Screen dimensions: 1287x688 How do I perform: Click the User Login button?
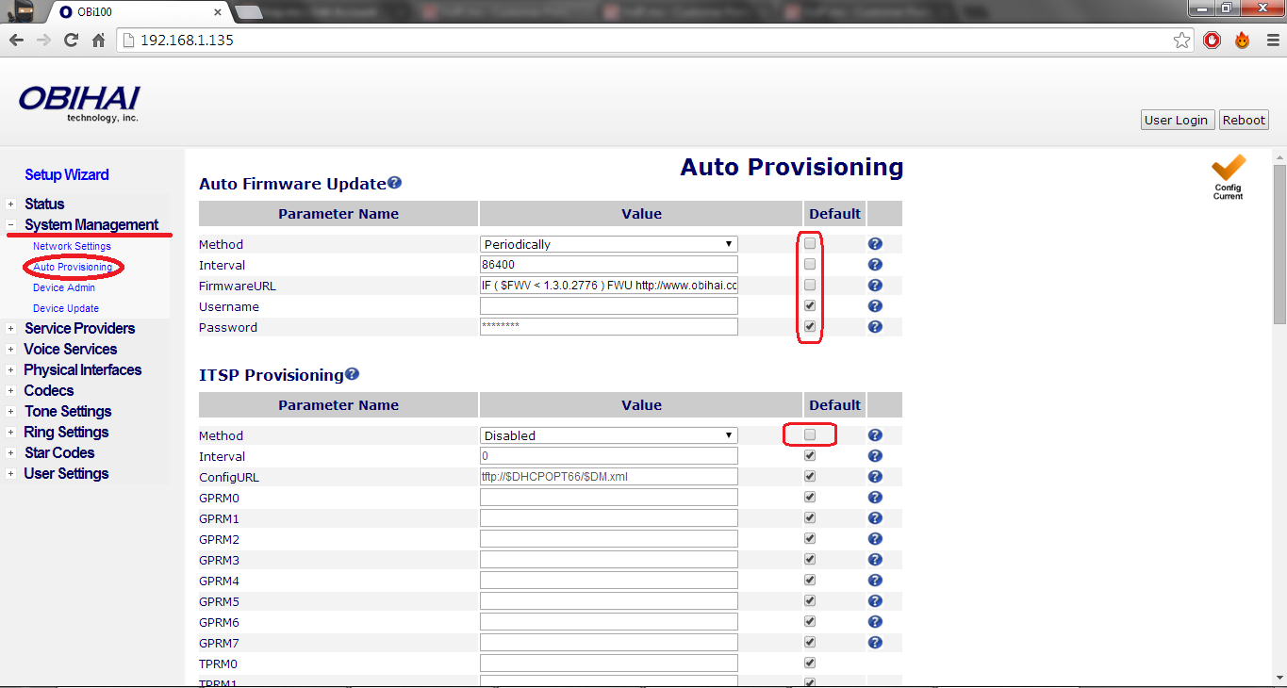coord(1176,120)
